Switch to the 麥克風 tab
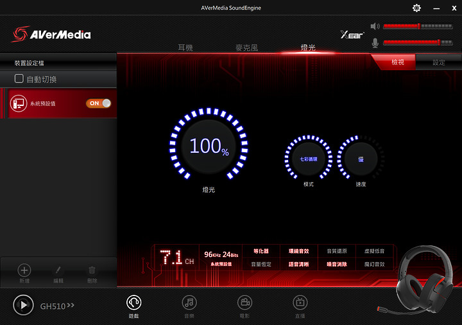This screenshot has width=462, height=325. (x=246, y=48)
